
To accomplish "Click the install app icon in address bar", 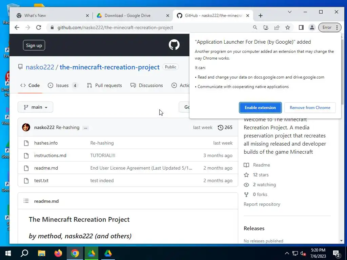I will pos(266,27).
